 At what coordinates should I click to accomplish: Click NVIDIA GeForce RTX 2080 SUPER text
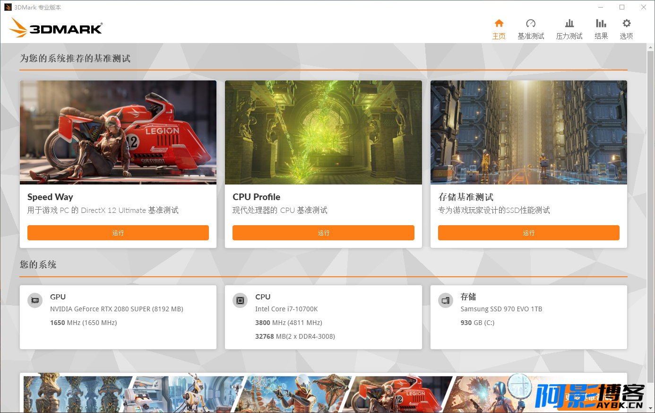(117, 309)
